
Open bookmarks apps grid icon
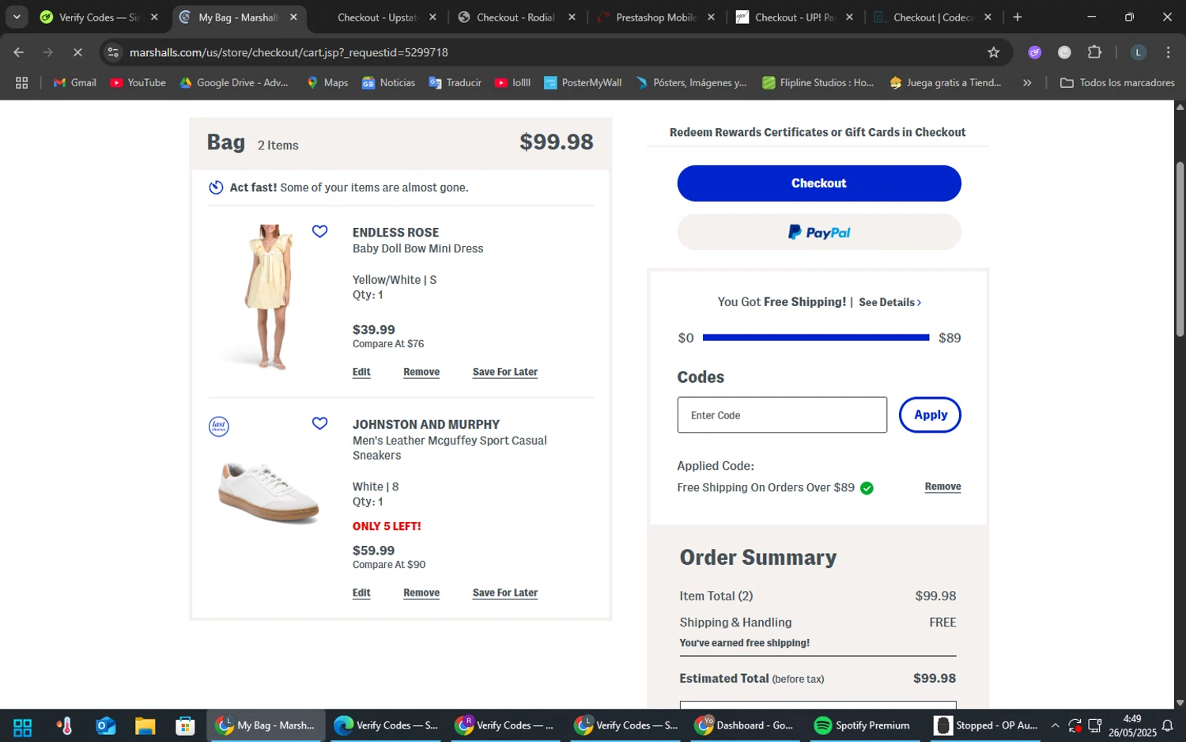point(22,82)
